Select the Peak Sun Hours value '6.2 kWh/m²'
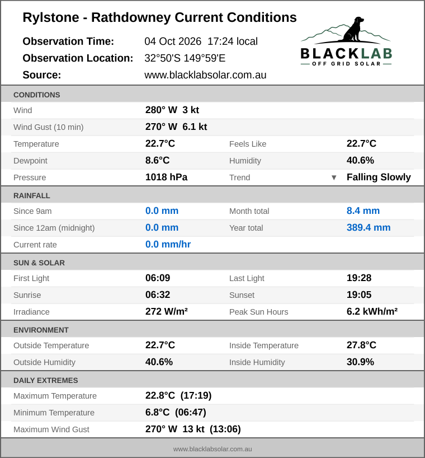 point(372,312)
